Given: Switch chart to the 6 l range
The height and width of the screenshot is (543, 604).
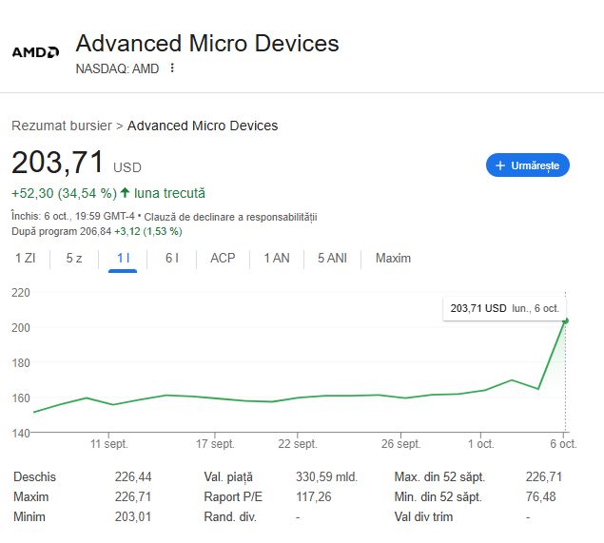Looking at the screenshot, I should (x=172, y=258).
